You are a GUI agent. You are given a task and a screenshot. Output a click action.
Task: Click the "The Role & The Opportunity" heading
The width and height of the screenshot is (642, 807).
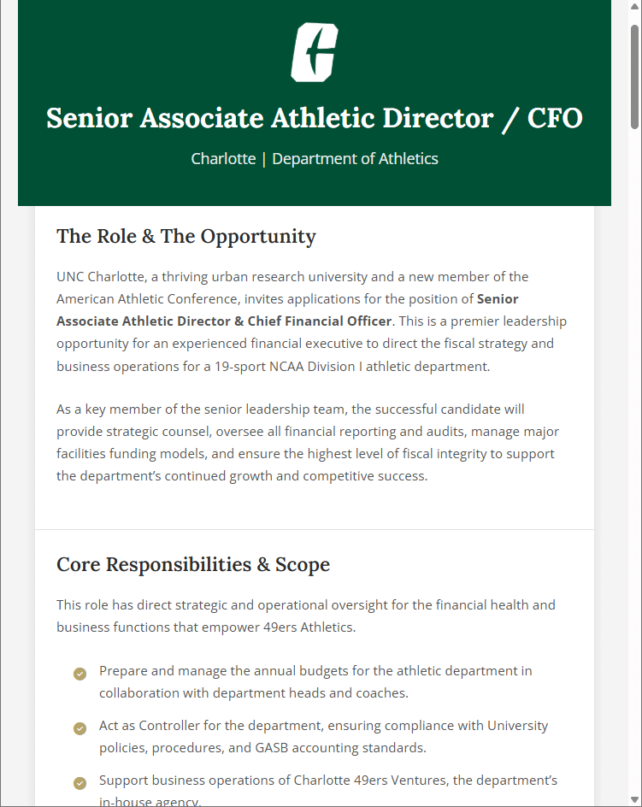click(x=186, y=236)
